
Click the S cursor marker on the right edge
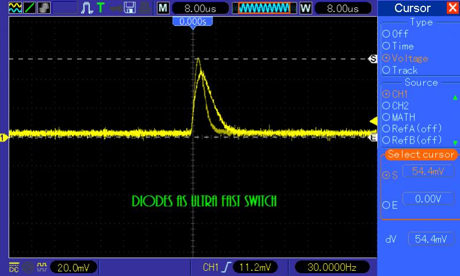[x=373, y=59]
